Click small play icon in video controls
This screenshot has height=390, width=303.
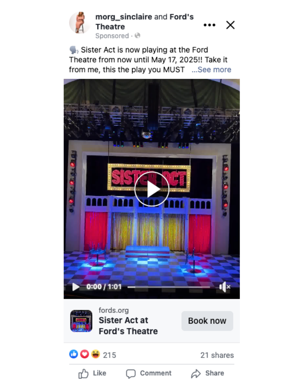(x=75, y=287)
